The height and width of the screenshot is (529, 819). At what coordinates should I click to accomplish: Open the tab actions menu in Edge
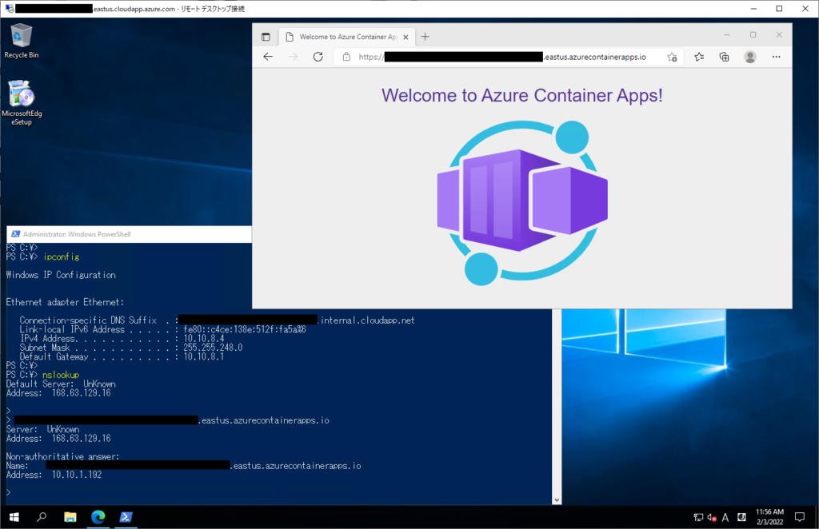[x=264, y=36]
